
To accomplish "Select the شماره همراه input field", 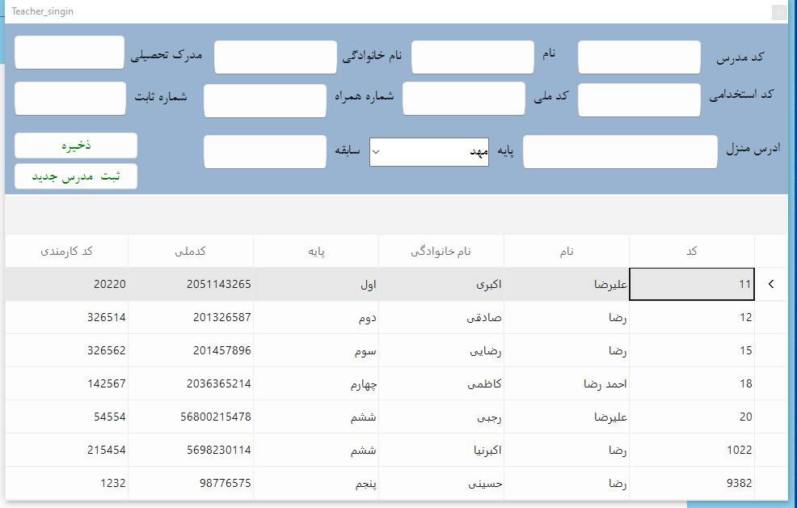I will click(264, 101).
